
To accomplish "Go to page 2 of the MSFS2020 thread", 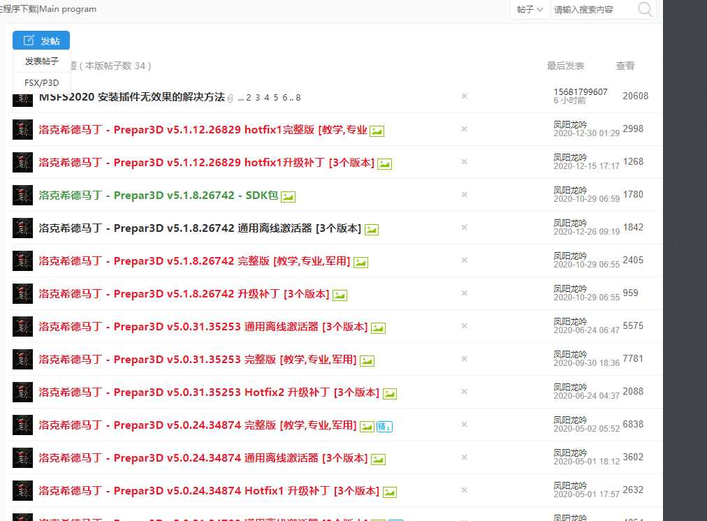I will pyautogui.click(x=249, y=97).
